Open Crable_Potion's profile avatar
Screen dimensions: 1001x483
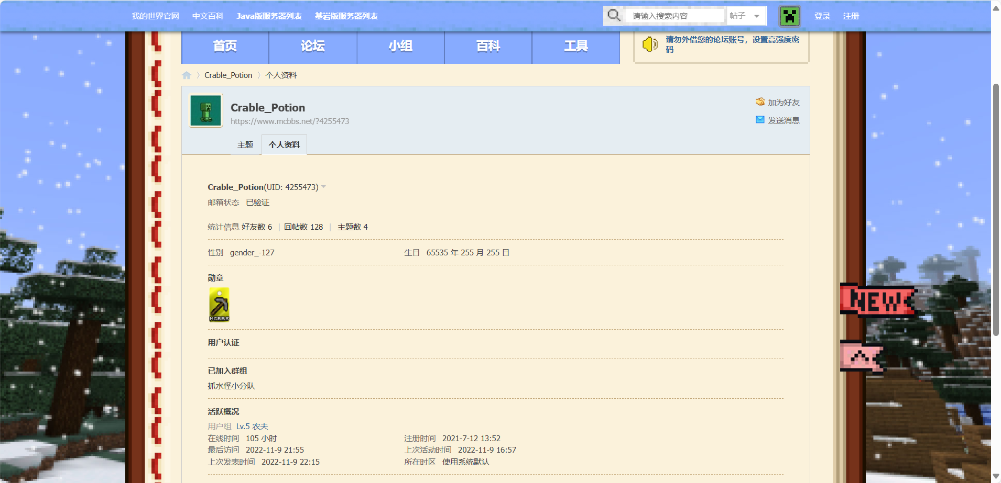click(x=206, y=110)
